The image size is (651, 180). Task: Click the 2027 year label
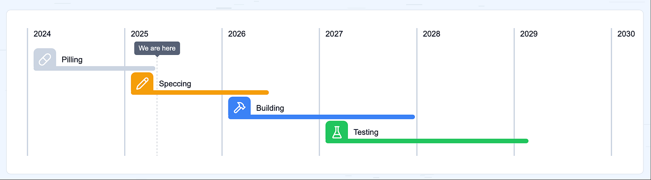334,34
